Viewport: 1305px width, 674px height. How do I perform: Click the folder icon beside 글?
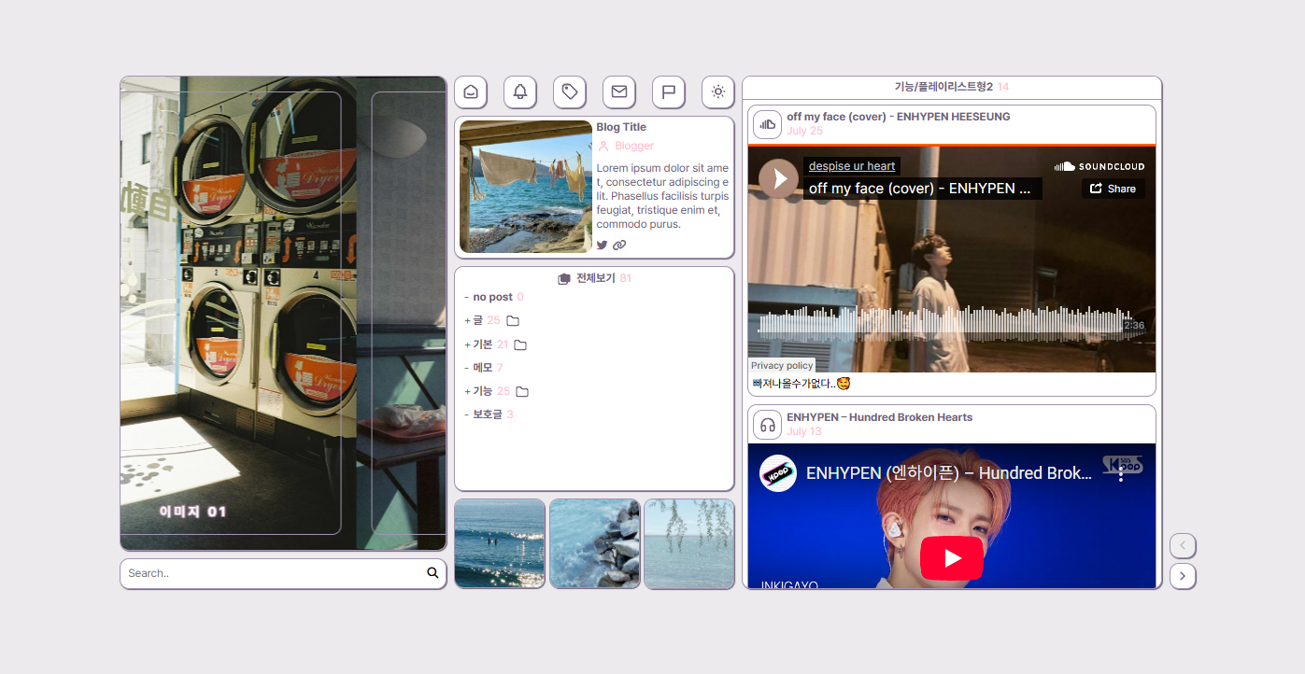click(x=513, y=321)
